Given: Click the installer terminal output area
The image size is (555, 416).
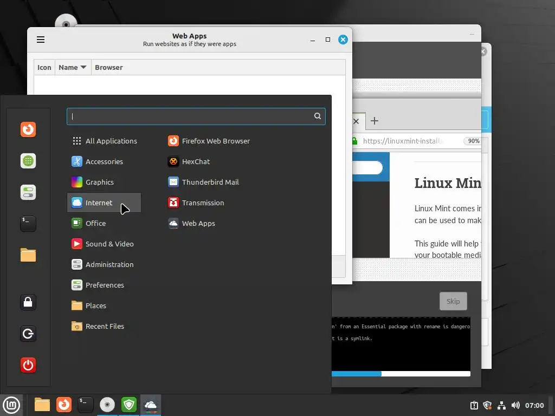Looking at the screenshot, I should tap(401, 344).
